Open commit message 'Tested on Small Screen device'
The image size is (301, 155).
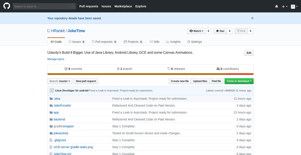coord(146,133)
